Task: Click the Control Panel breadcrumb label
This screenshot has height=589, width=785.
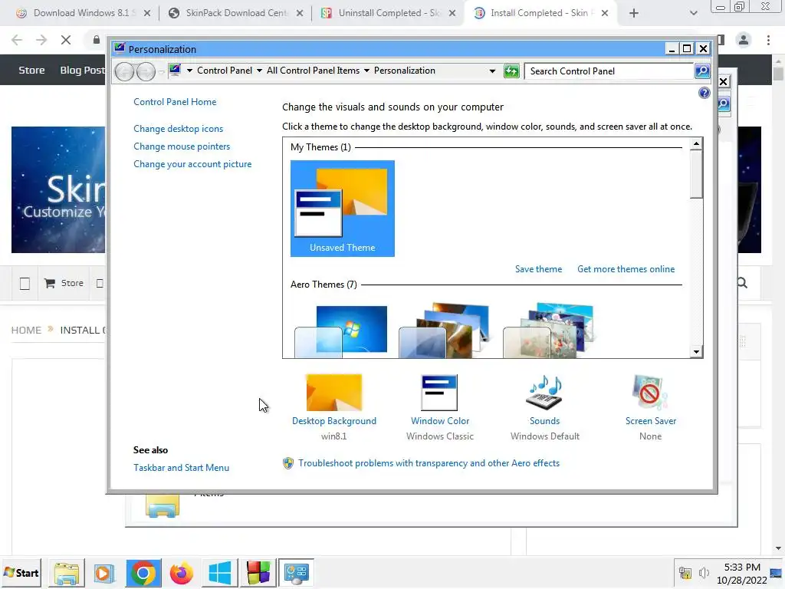Action: (225, 71)
